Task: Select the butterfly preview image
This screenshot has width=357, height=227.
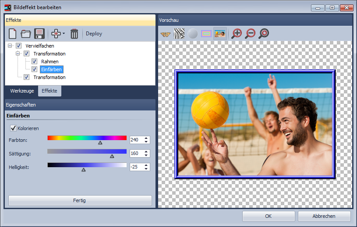Action: pyautogui.click(x=166, y=34)
